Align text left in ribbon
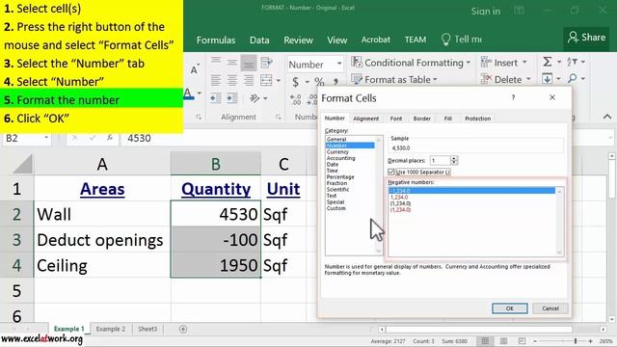This screenshot has width=617, height=347. 216,80
